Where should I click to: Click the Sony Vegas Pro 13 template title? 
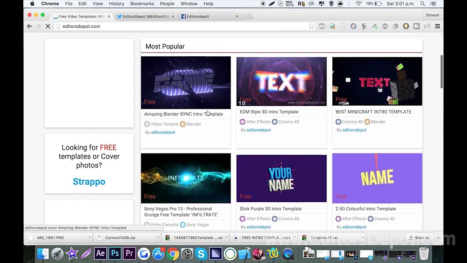pos(181,212)
